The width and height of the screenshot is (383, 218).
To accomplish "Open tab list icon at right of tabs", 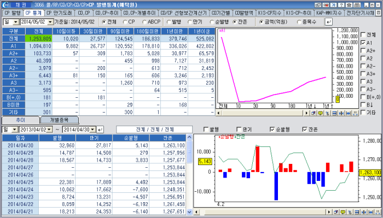I will [x=379, y=13].
